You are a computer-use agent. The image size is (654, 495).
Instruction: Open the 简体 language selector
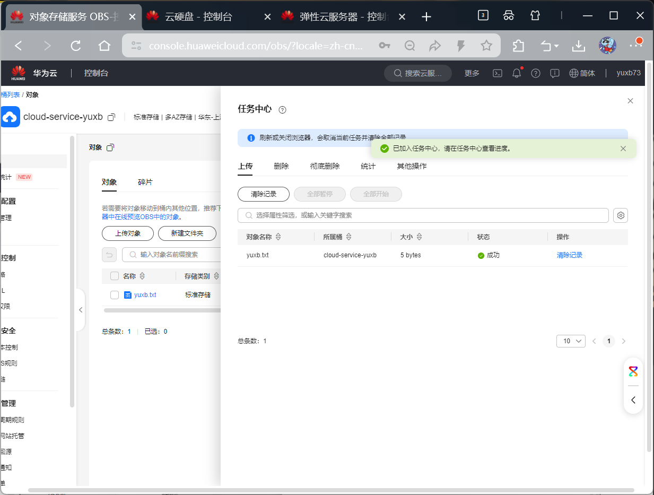582,73
